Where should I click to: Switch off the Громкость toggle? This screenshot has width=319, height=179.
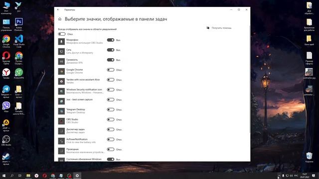tap(111, 60)
